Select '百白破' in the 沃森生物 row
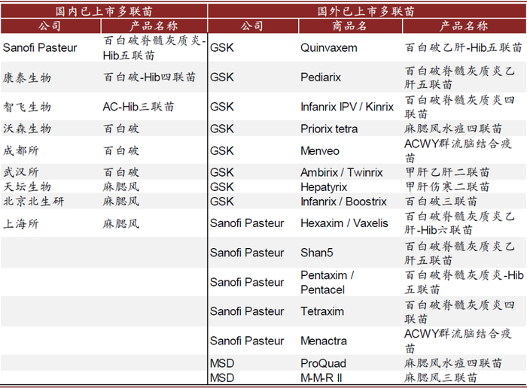This screenshot has width=527, height=388. pos(121,129)
